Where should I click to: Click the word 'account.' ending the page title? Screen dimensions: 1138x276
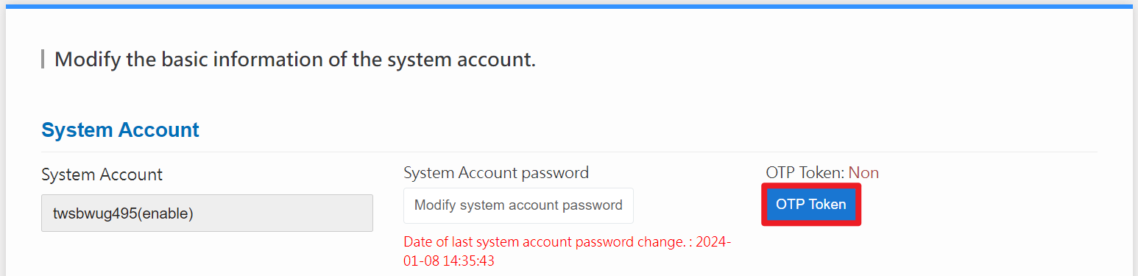click(x=501, y=59)
